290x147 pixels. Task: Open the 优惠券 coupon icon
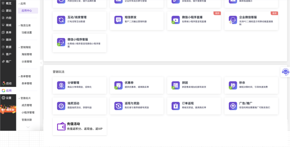tap(118, 85)
